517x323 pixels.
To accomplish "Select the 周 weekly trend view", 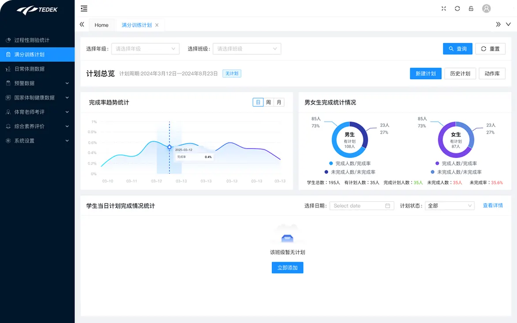I will coord(268,102).
